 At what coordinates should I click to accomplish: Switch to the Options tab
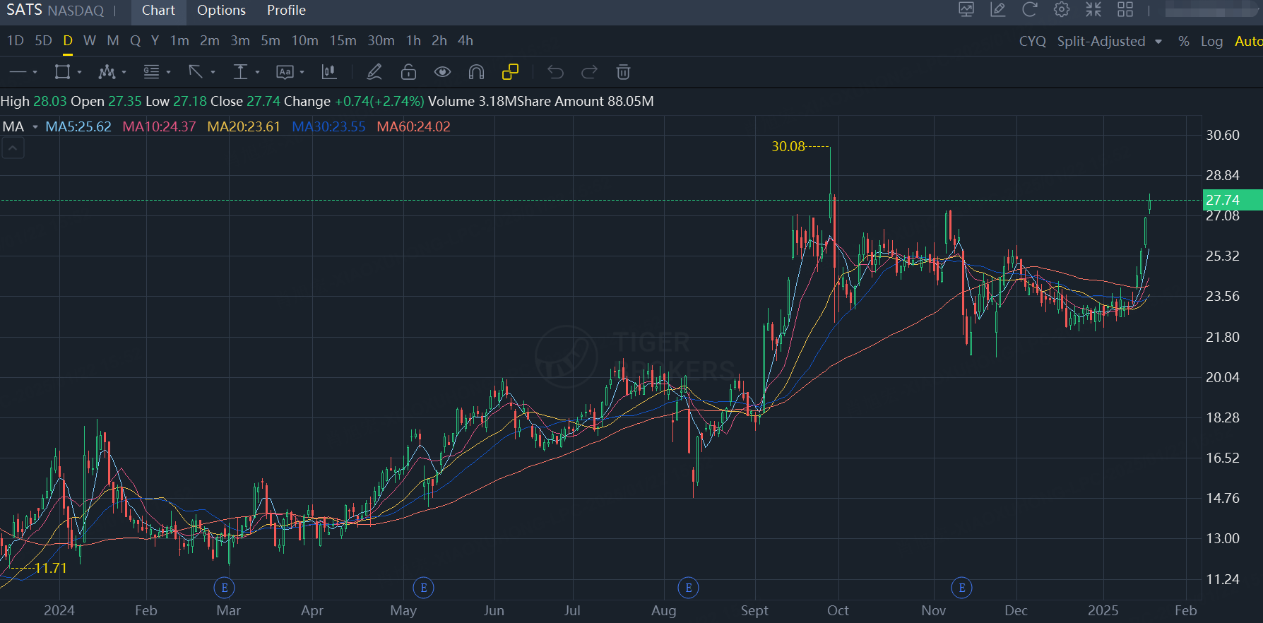pos(221,11)
